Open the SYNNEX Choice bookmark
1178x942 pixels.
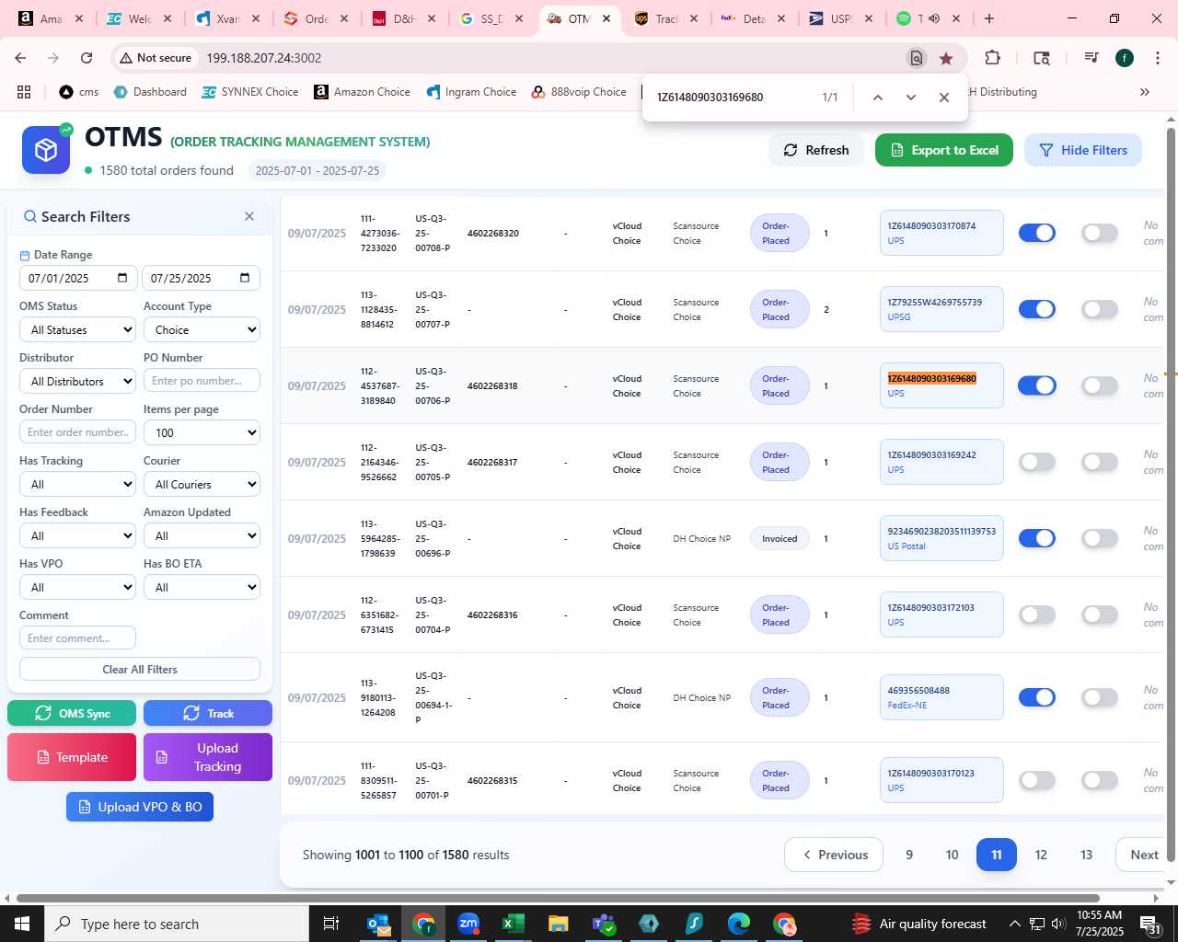tap(249, 92)
